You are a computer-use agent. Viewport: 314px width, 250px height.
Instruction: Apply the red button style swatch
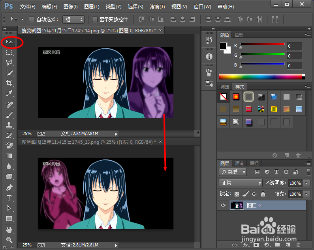pyautogui.click(x=236, y=97)
